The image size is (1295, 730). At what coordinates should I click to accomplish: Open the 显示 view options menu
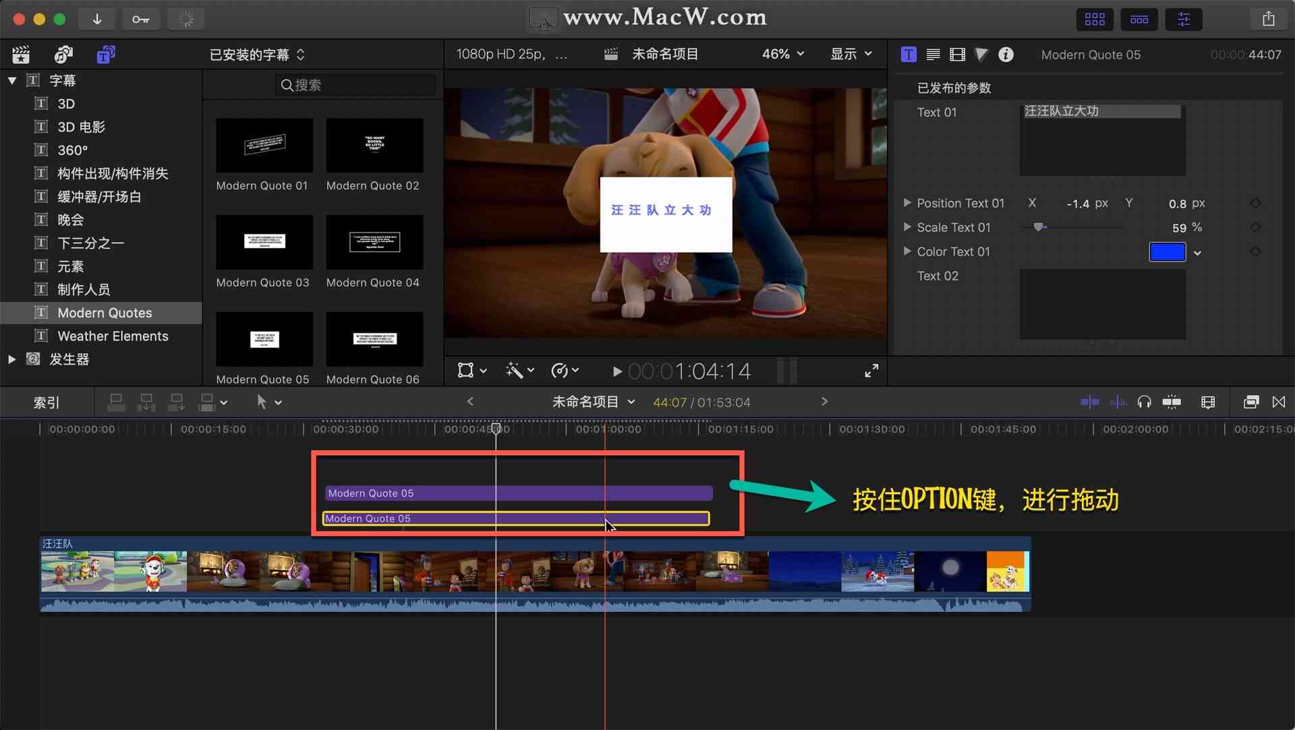pos(851,54)
